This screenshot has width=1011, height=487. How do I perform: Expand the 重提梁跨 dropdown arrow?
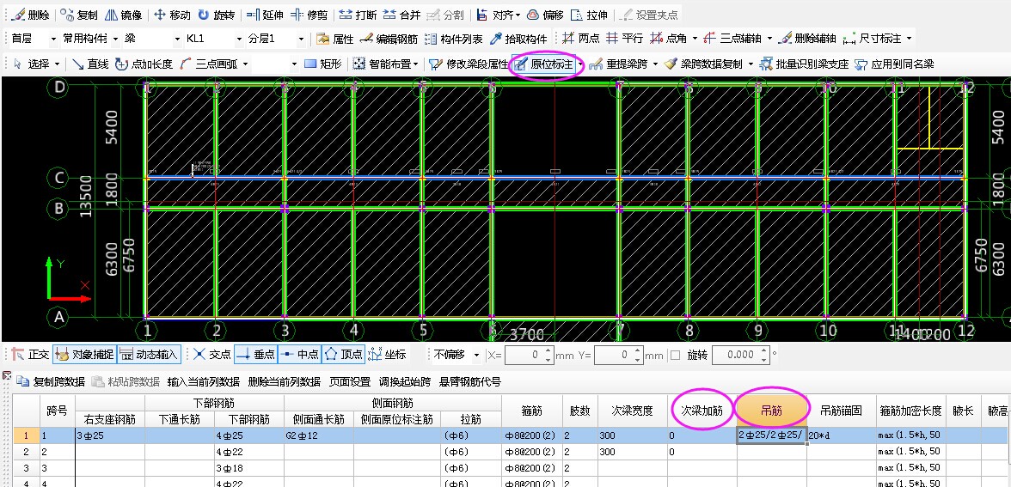point(655,64)
